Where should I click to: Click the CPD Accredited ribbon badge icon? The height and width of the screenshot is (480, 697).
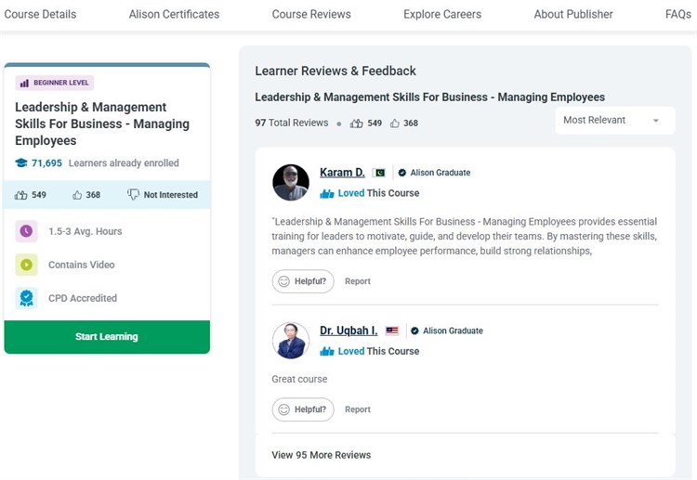[x=26, y=298]
